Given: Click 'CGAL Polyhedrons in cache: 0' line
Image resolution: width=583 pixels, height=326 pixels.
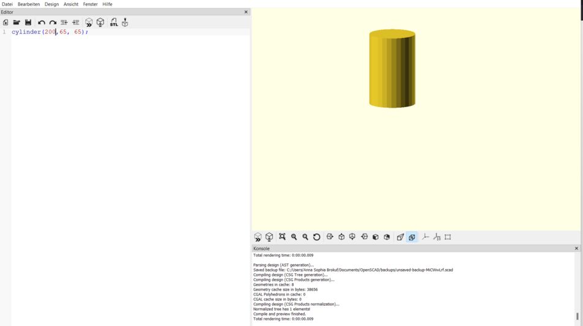Looking at the screenshot, I should click(279, 294).
